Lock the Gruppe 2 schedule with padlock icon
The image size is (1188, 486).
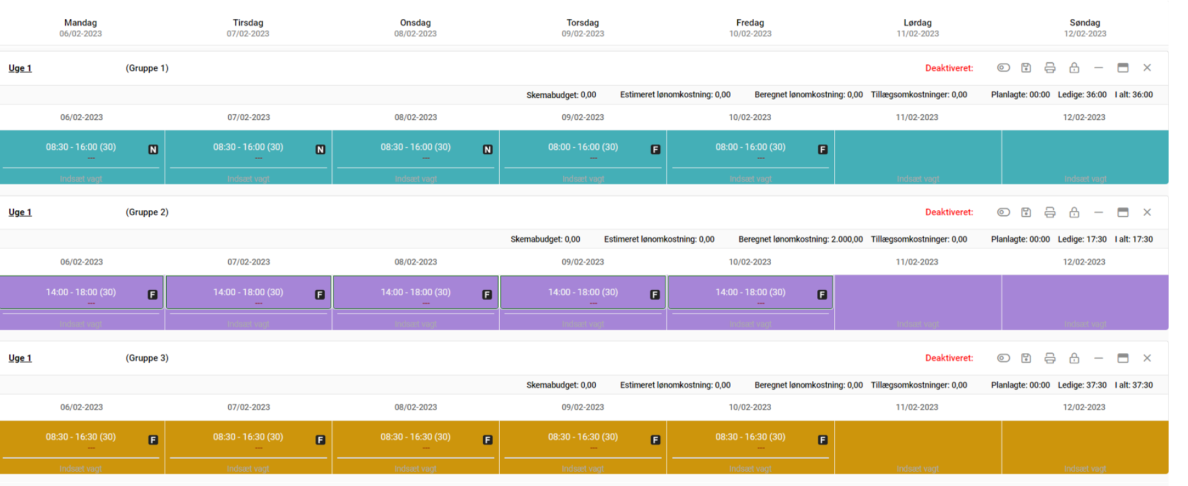[x=1074, y=212]
